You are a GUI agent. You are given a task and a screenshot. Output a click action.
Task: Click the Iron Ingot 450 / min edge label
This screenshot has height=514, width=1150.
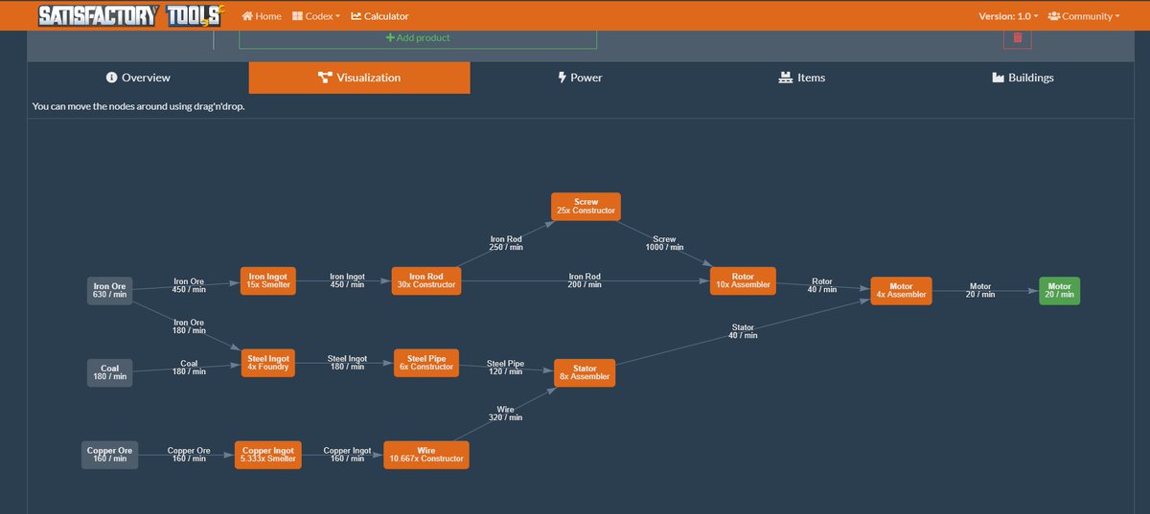pos(347,280)
